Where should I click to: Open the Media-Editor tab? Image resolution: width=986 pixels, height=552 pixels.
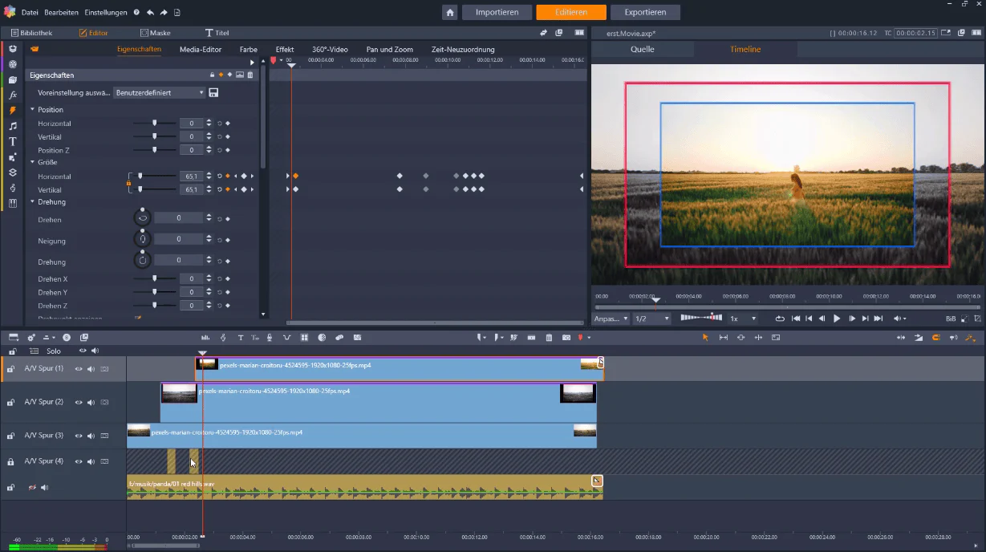pyautogui.click(x=201, y=50)
